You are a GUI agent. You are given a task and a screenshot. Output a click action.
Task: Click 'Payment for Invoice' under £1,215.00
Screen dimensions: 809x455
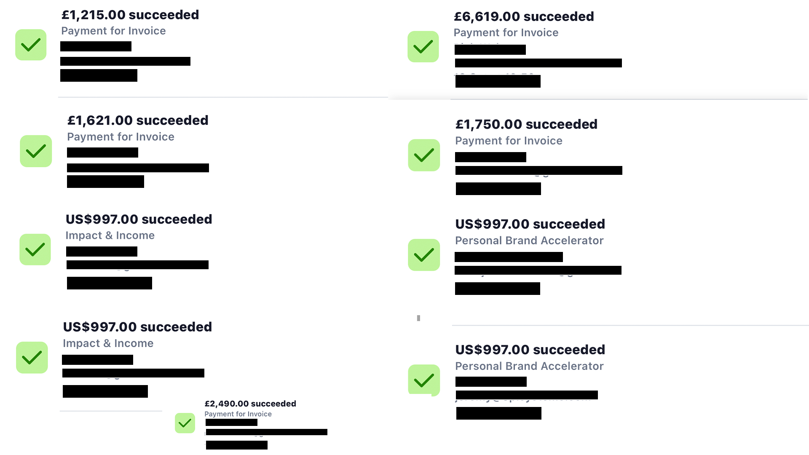(113, 31)
